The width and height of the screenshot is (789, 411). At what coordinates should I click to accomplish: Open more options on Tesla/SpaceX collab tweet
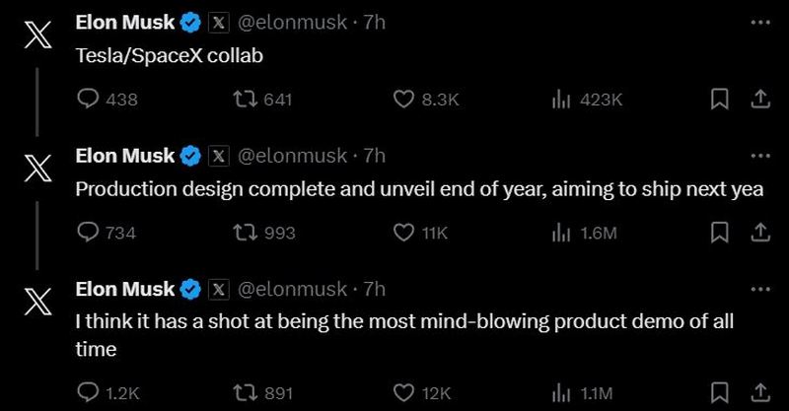[759, 21]
